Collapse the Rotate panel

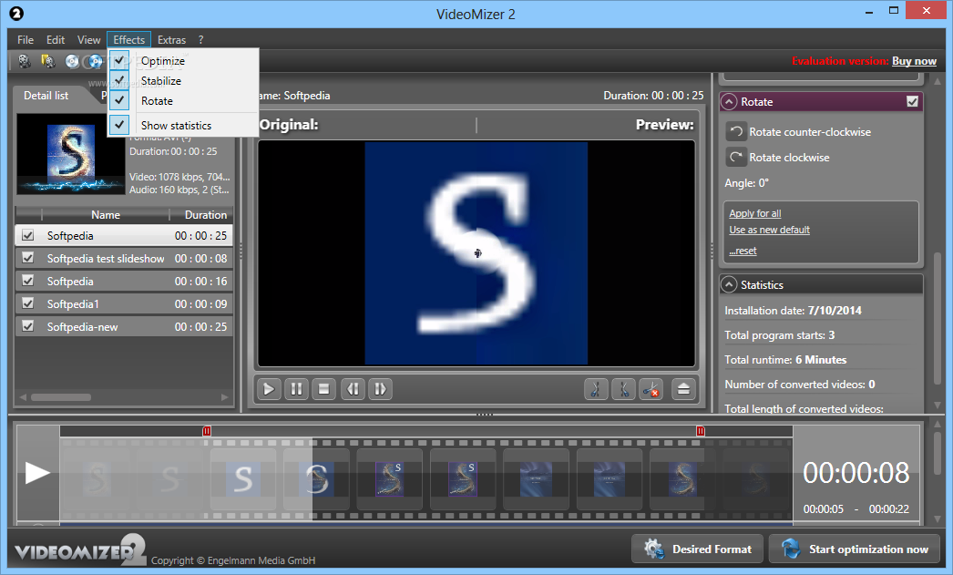729,101
